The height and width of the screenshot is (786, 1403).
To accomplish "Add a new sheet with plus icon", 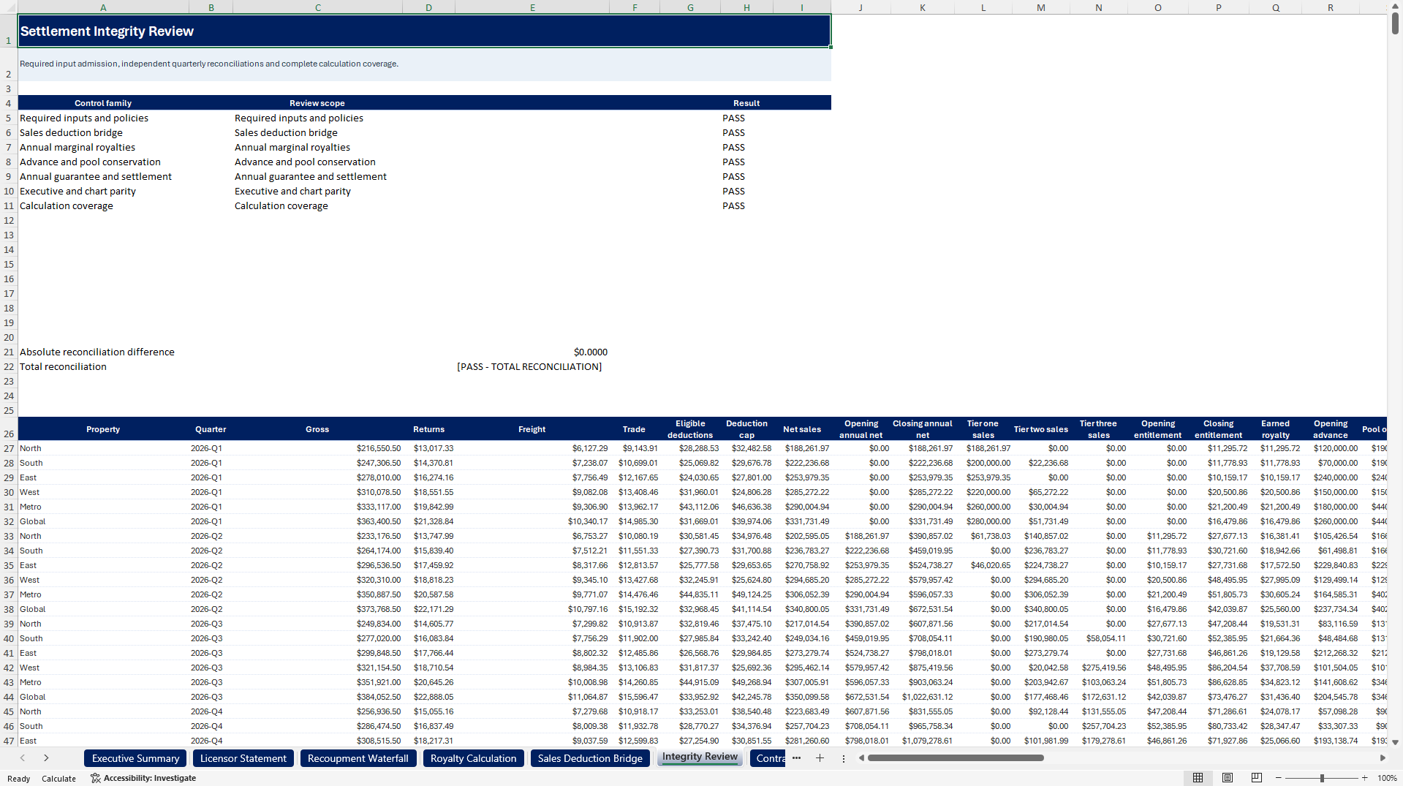I will point(820,758).
